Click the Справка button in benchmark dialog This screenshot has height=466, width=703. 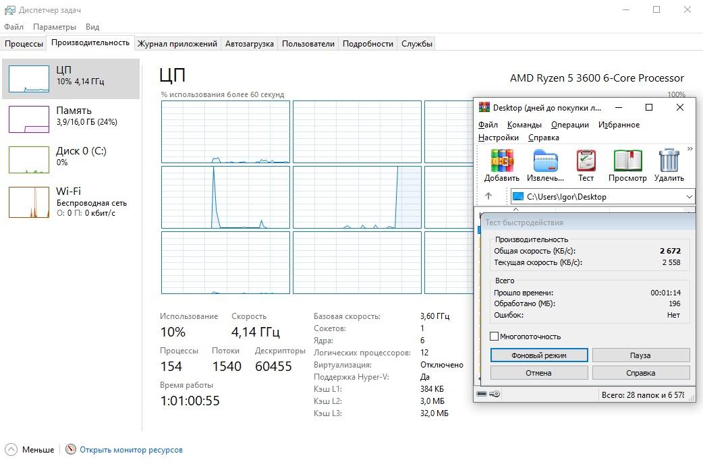[641, 372]
